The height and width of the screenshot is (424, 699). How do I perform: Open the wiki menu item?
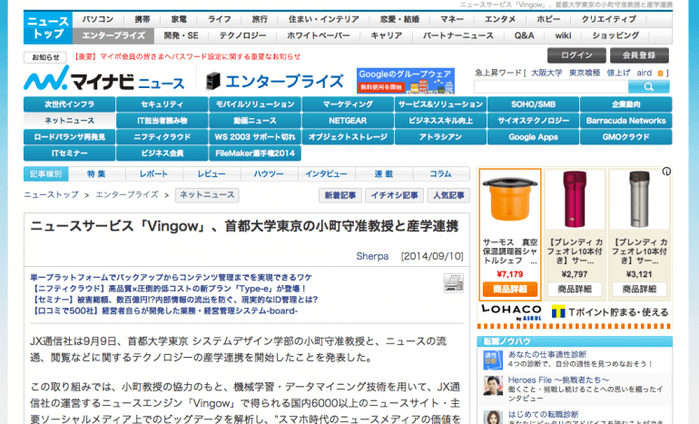point(563,35)
